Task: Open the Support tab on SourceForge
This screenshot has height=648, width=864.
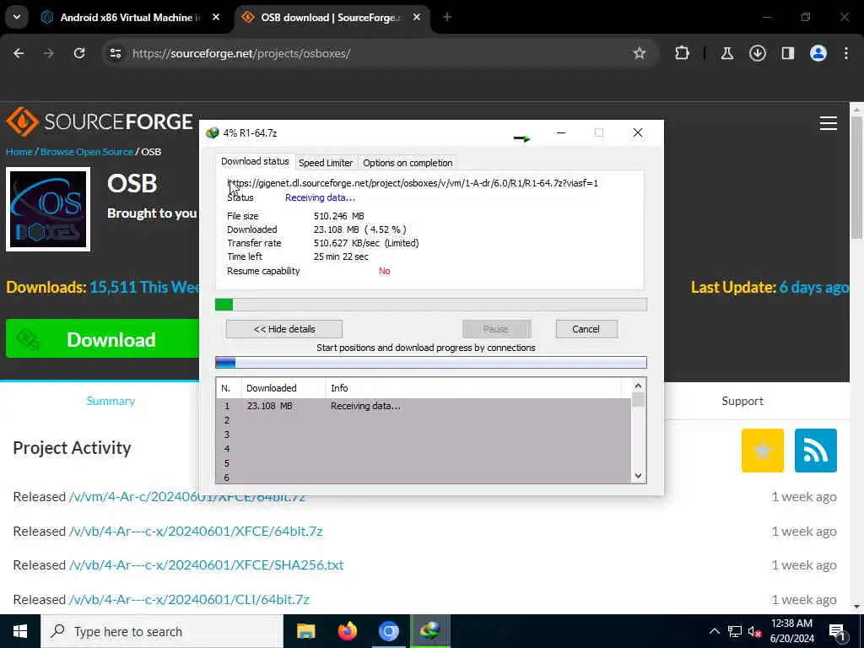Action: [x=742, y=401]
